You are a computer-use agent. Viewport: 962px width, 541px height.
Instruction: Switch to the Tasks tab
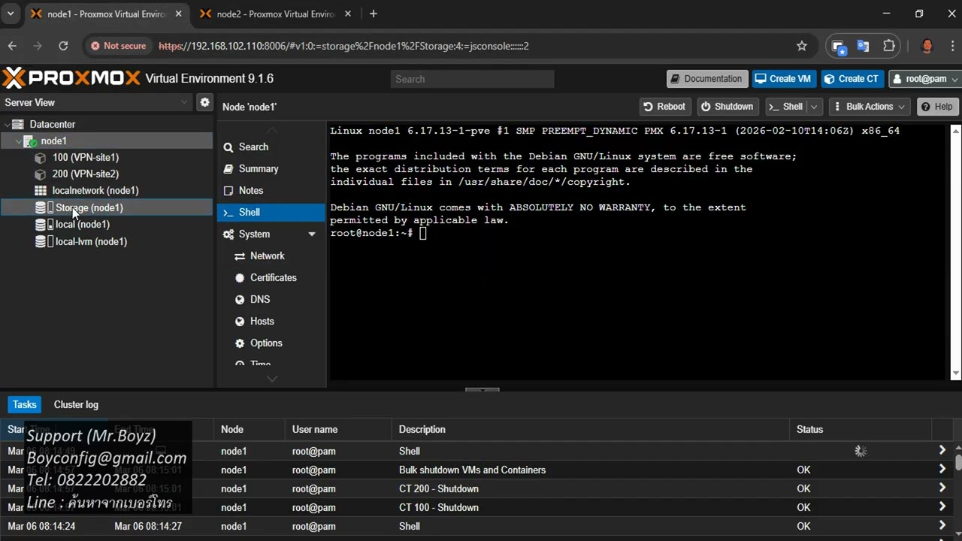tap(24, 404)
